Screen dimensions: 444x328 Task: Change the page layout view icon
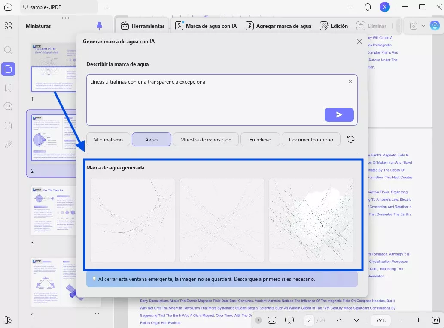pos(272,320)
